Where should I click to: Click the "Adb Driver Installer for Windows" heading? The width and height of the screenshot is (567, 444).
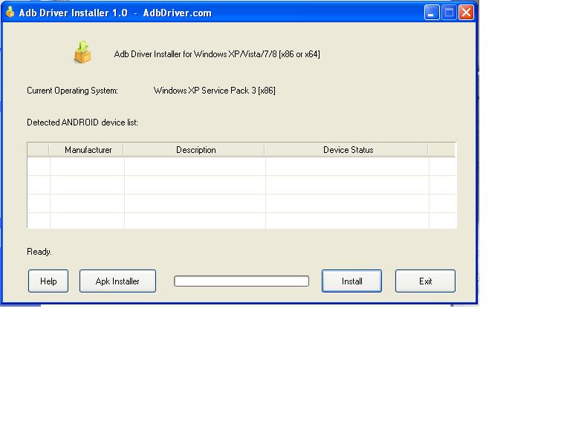coord(217,54)
